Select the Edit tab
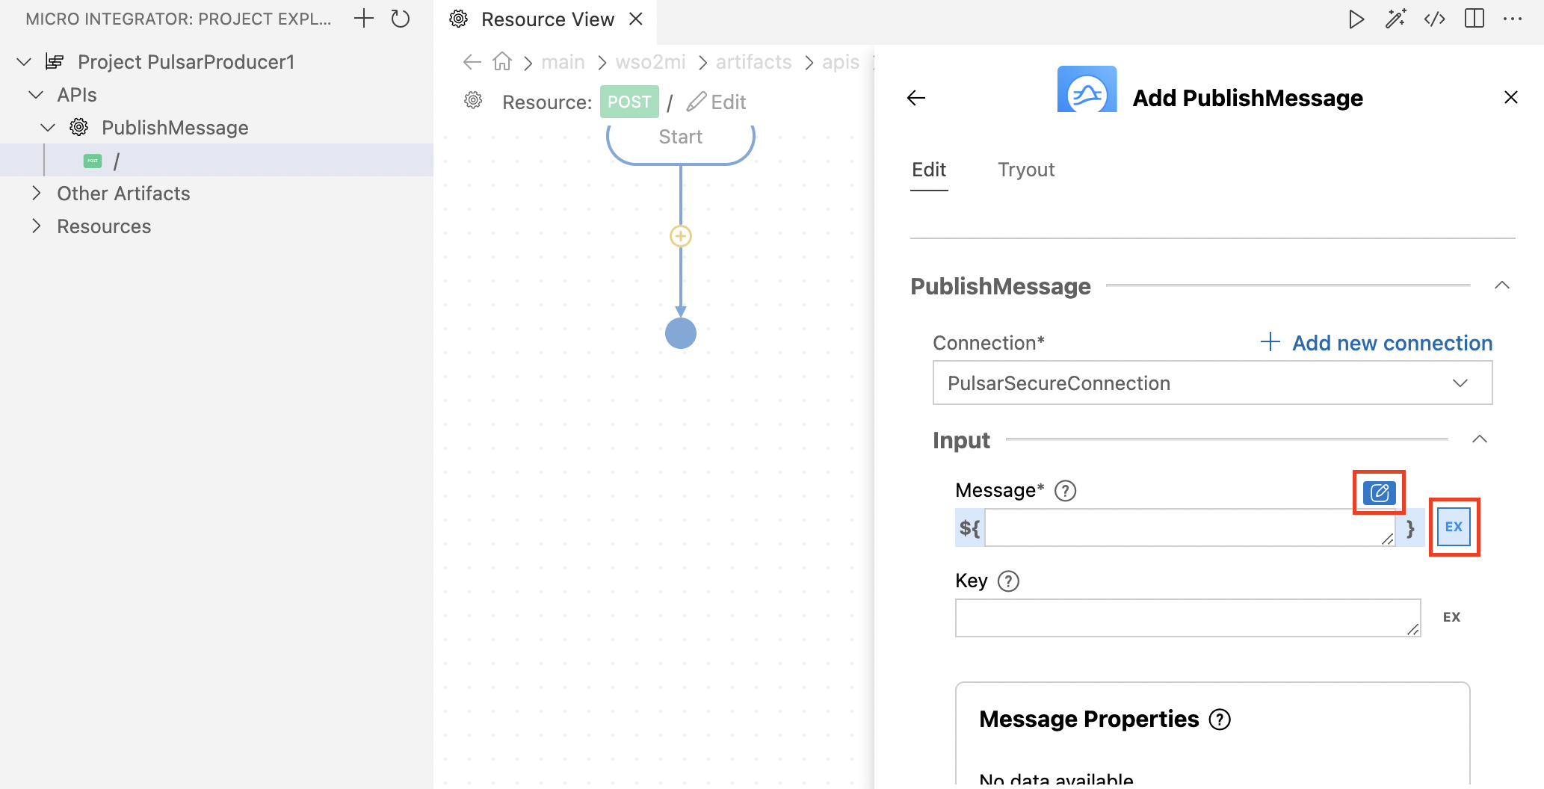The height and width of the screenshot is (789, 1544). (x=929, y=170)
